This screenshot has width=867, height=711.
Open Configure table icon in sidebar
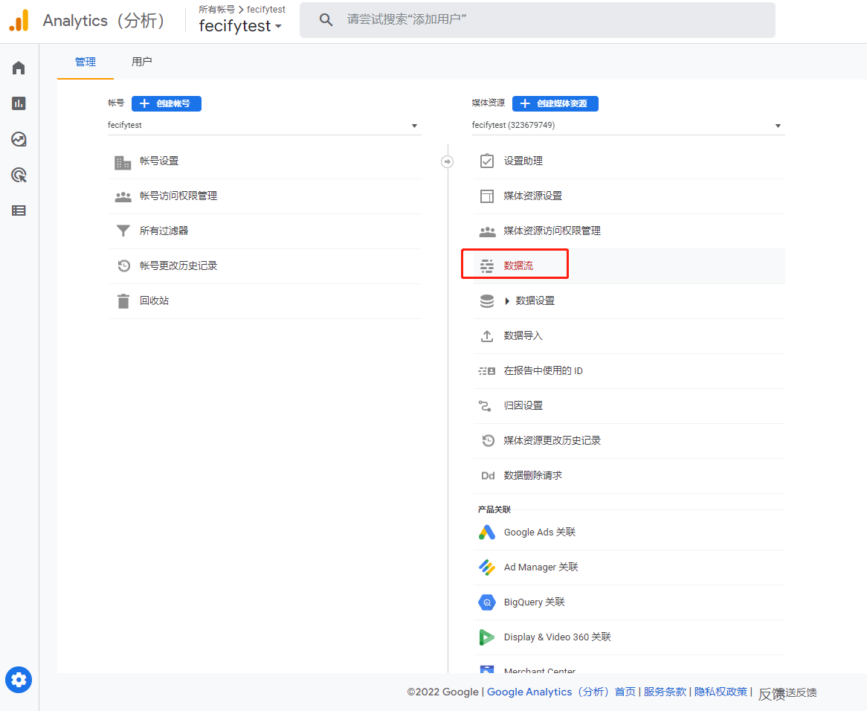[x=19, y=210]
